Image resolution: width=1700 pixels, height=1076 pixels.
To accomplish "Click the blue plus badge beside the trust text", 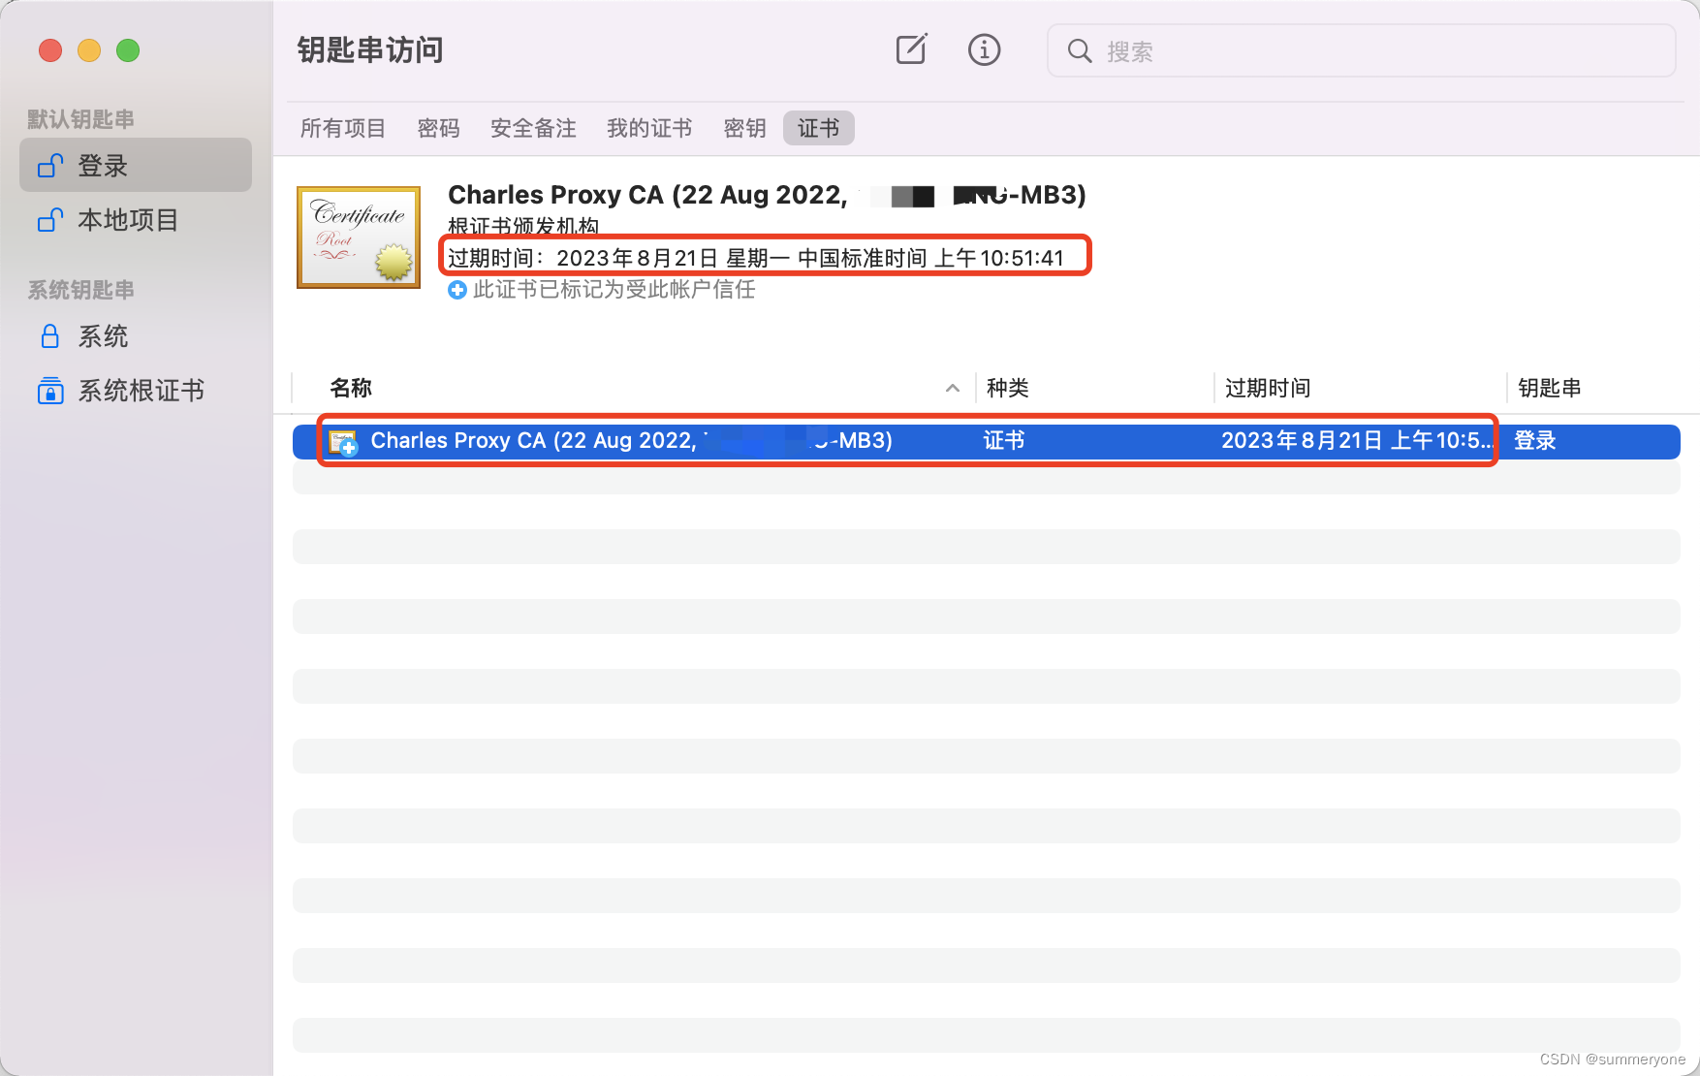I will pyautogui.click(x=456, y=289).
